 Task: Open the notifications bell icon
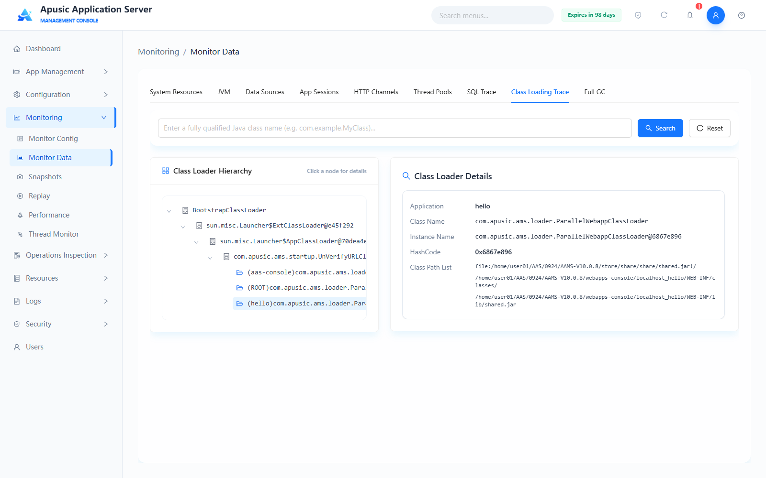690,15
